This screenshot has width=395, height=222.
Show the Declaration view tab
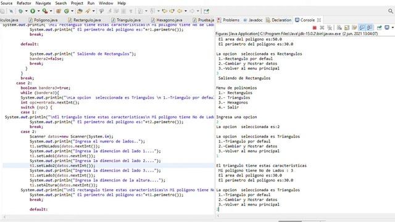tap(279, 20)
